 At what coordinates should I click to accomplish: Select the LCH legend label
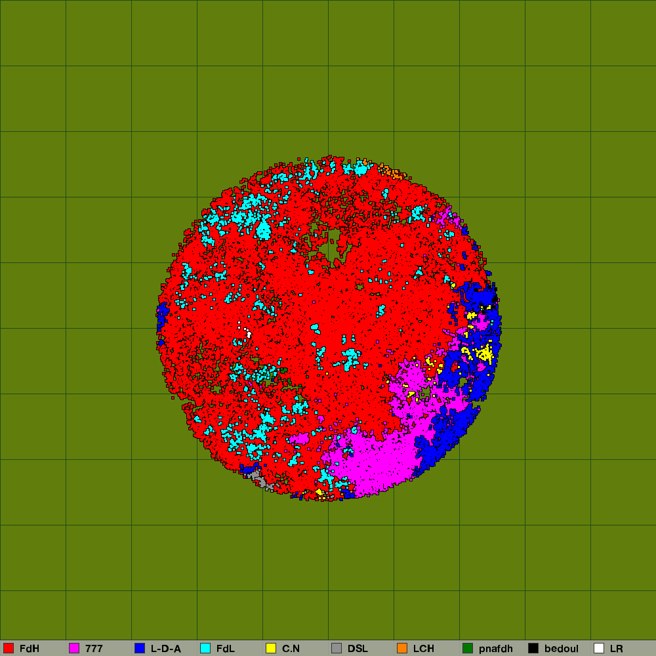[x=423, y=649]
